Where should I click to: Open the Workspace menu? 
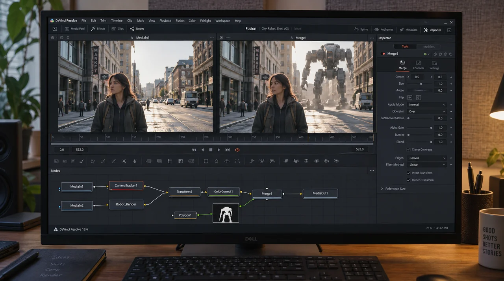pyautogui.click(x=223, y=20)
